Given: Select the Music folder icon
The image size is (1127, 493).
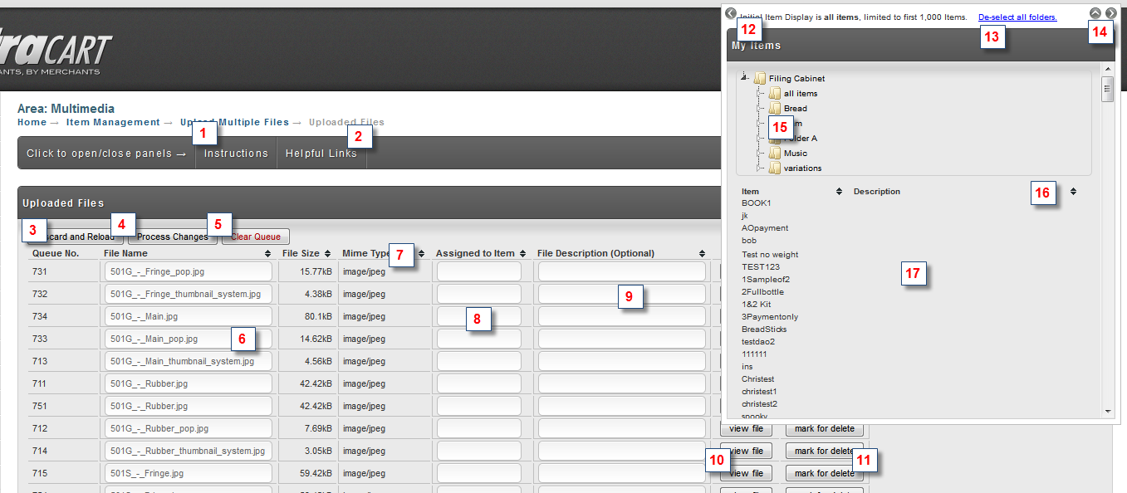Looking at the screenshot, I should [774, 153].
